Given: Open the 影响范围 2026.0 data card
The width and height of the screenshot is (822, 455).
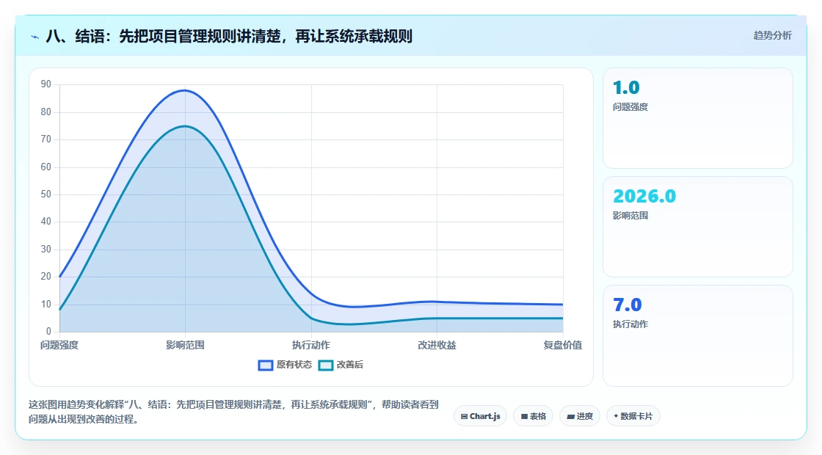Looking at the screenshot, I should click(698, 227).
